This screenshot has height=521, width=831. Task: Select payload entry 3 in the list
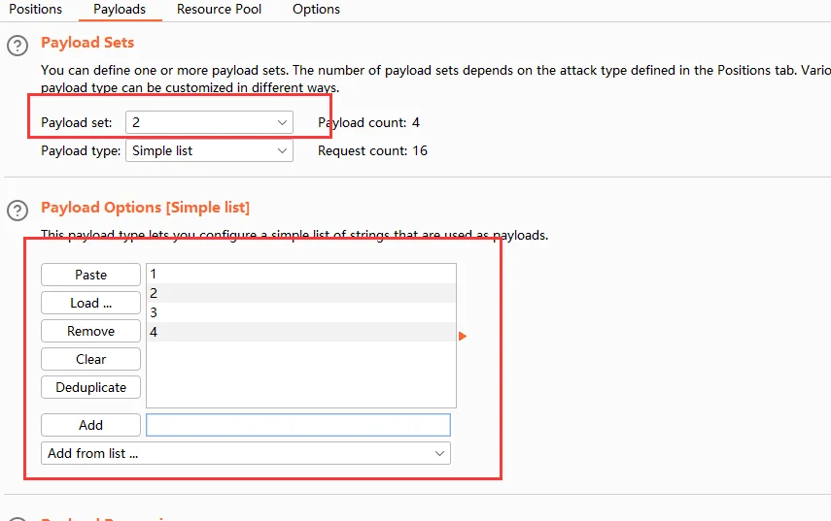point(300,312)
